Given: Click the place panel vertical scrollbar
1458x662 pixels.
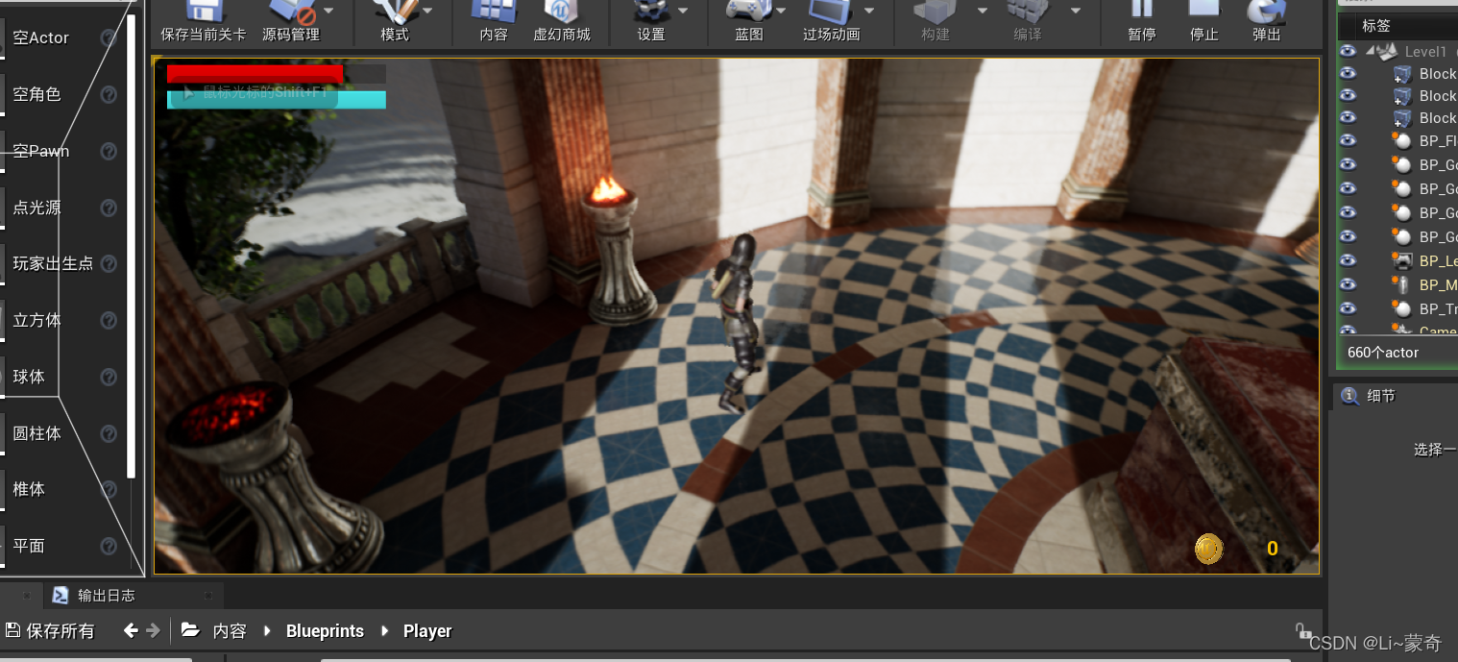Looking at the screenshot, I should point(132,245).
